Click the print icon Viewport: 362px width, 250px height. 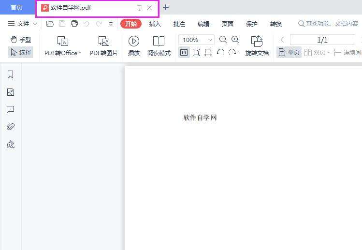pos(74,24)
